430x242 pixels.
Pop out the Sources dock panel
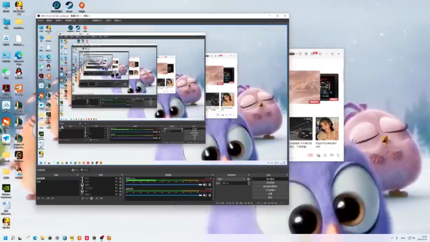click(x=122, y=175)
